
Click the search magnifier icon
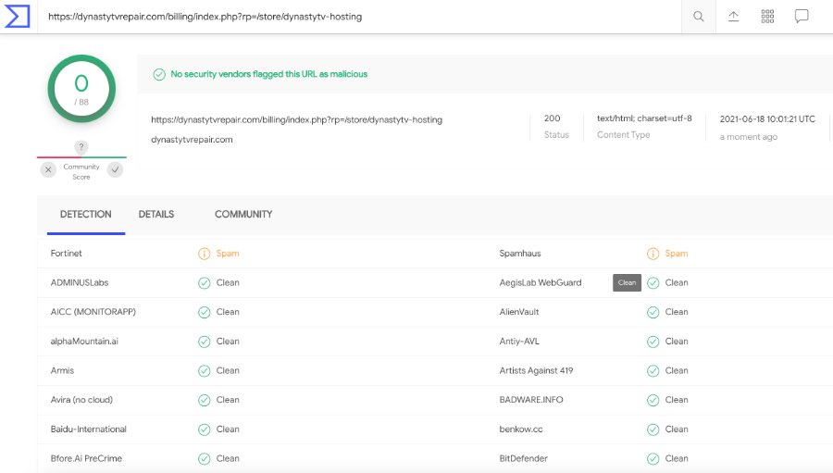(699, 17)
